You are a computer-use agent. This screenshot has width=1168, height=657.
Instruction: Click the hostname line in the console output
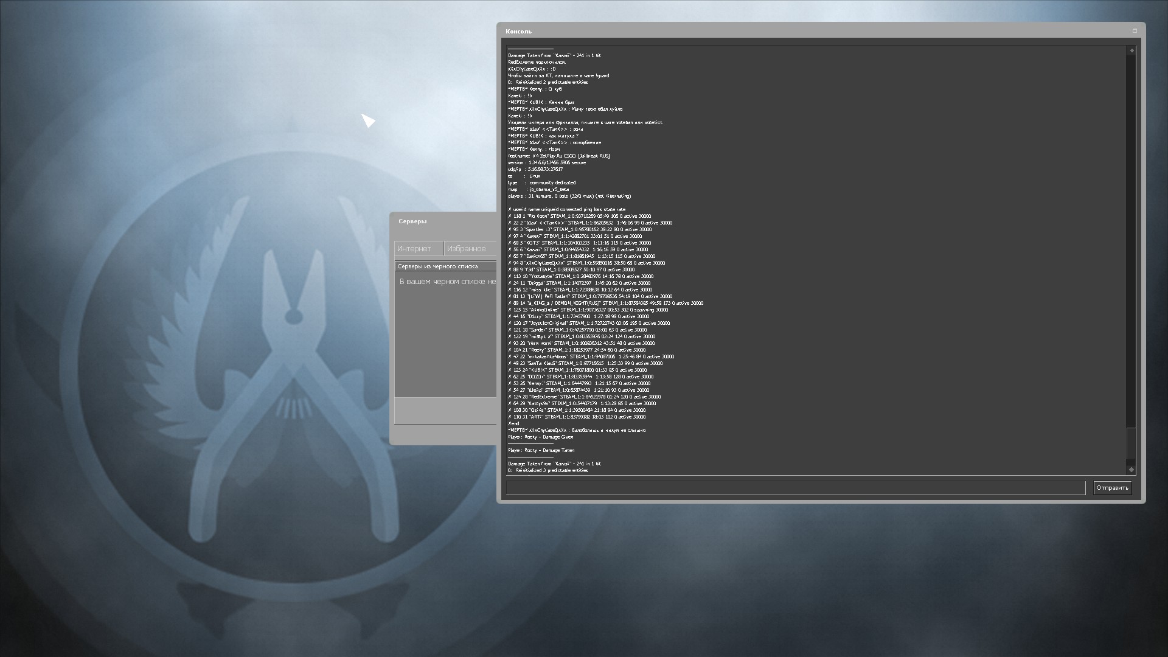pyautogui.click(x=558, y=156)
